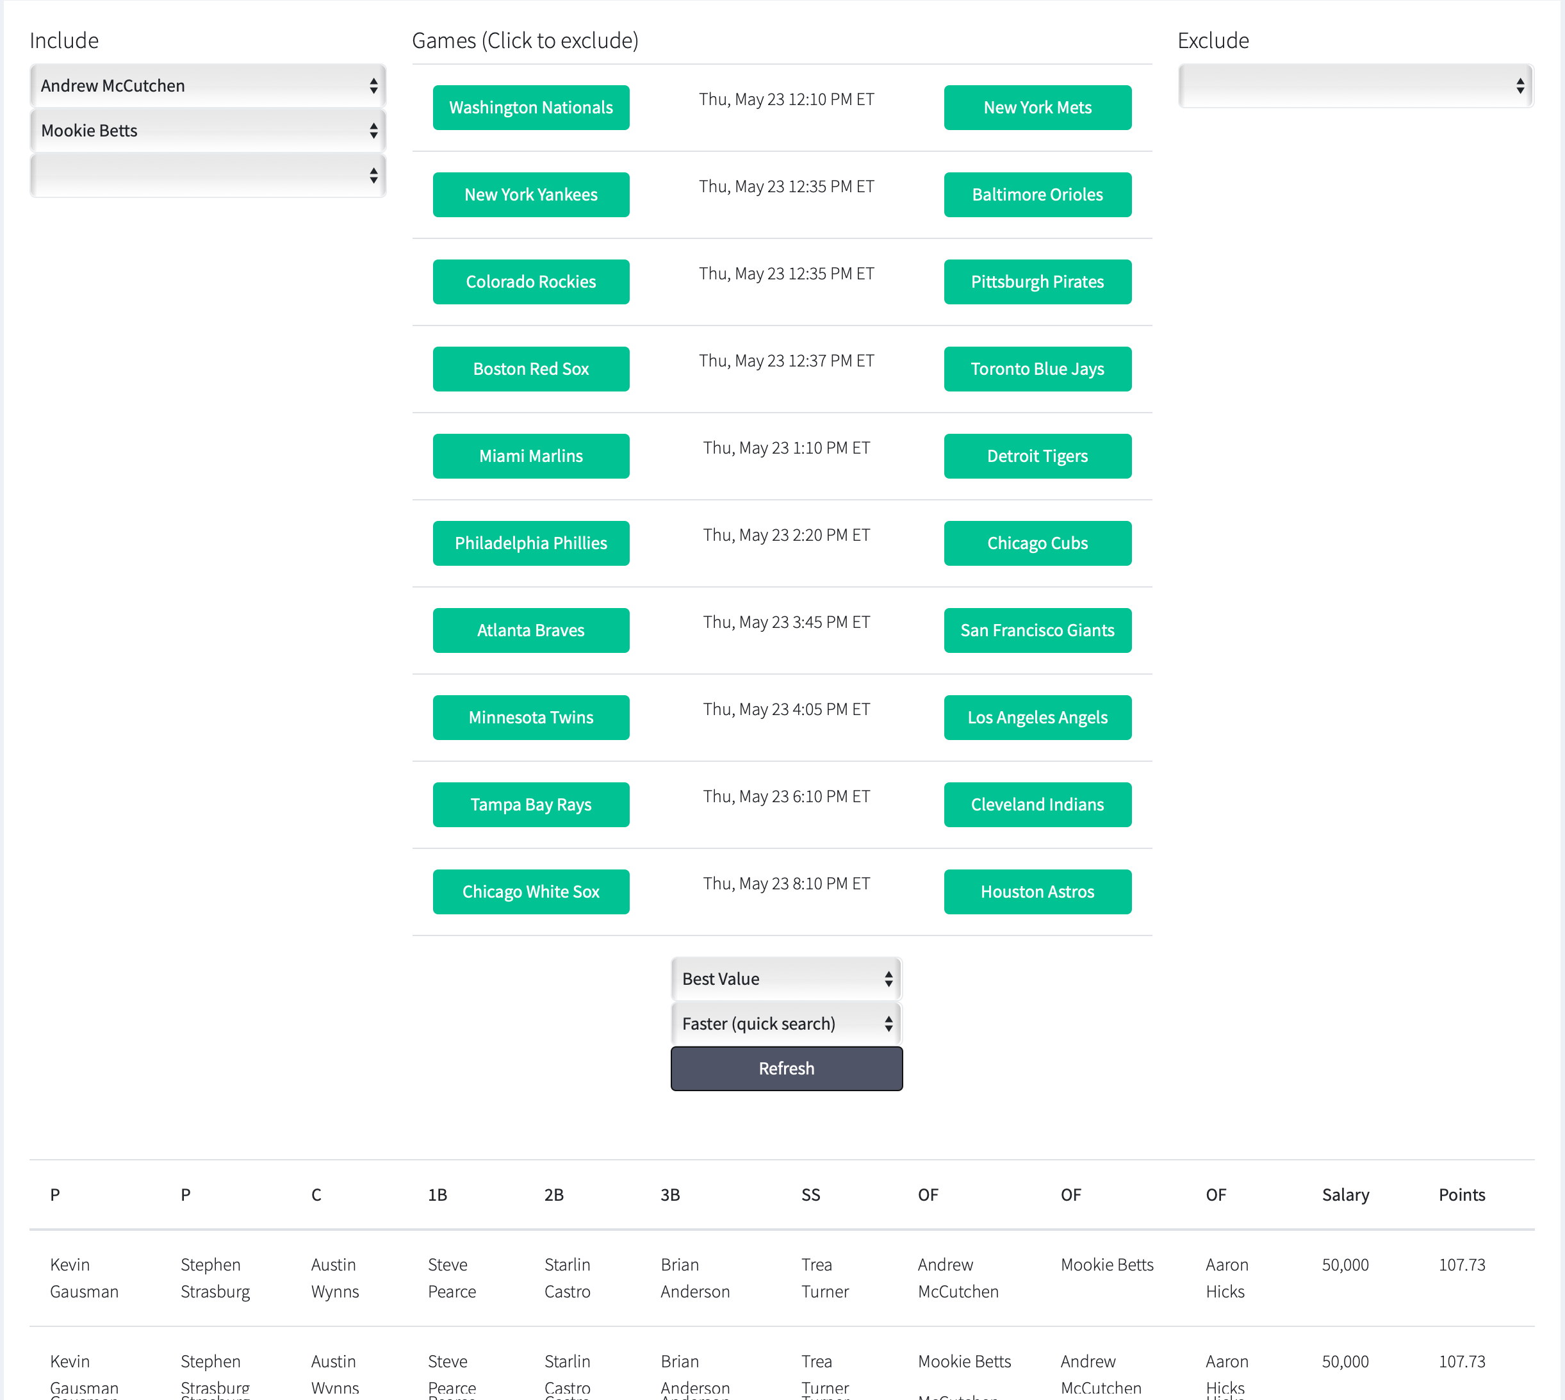1565x1400 pixels.
Task: Click the Thu, May 23 4:05 PM ET time
Action: 786,709
